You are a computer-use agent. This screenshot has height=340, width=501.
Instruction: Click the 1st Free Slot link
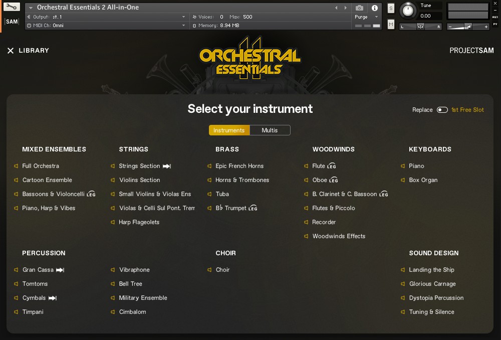(x=467, y=109)
